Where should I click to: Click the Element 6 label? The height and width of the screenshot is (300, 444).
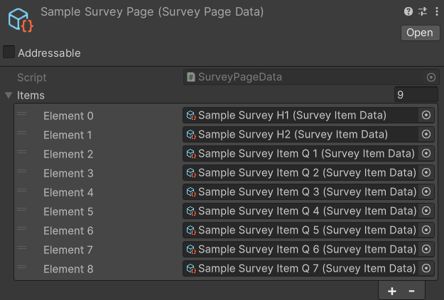(x=68, y=231)
